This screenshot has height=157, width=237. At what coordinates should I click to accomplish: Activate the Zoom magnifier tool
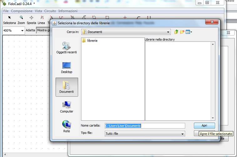coord(21,20)
